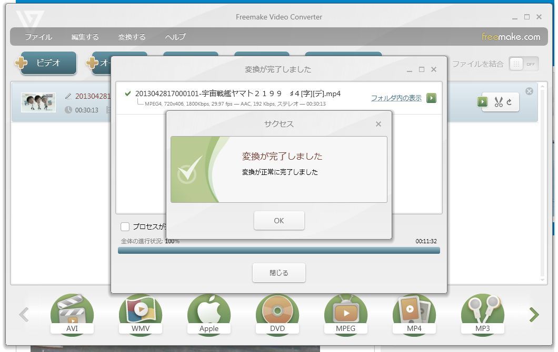Check the プロセスが checkbox in the conversion window
This screenshot has width=558, height=352.
pyautogui.click(x=125, y=226)
